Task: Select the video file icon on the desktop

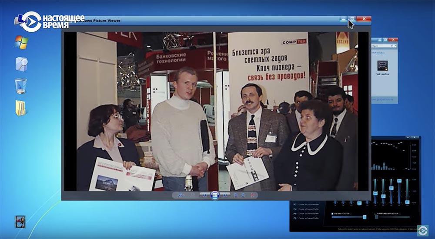Action: [20, 222]
